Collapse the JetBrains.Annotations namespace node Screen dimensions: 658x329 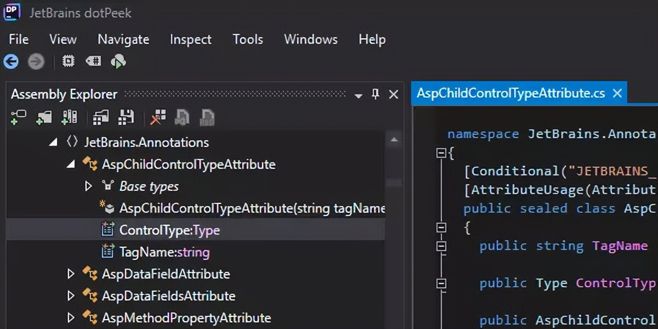(53, 142)
